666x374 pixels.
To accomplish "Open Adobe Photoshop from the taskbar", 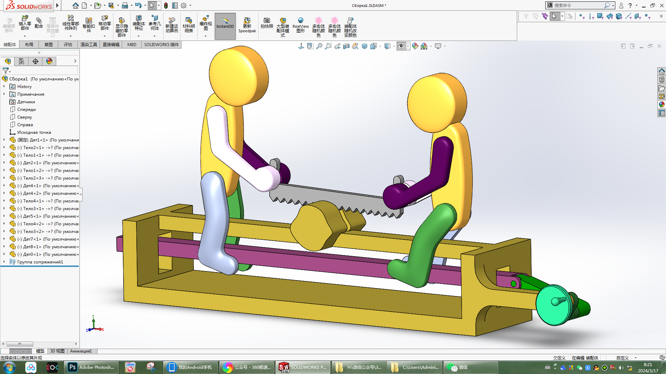I will [x=92, y=367].
